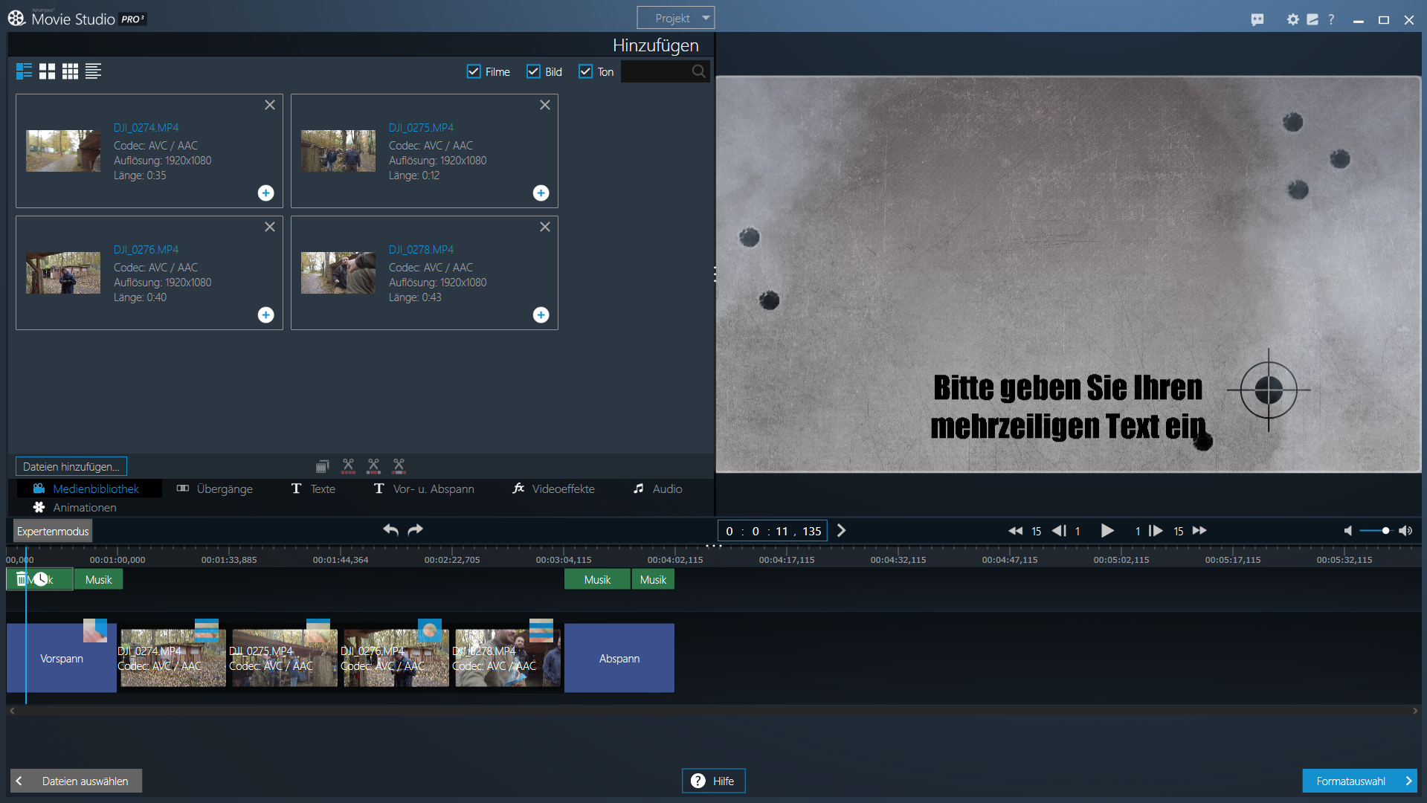Open the Projekt dropdown menu

[x=675, y=18]
